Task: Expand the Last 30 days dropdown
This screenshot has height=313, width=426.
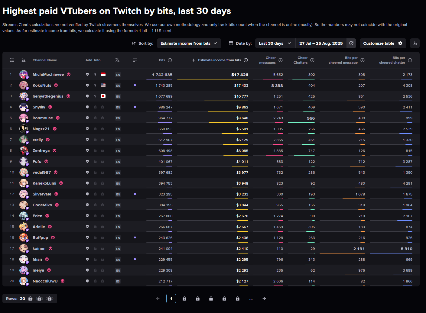Action: click(x=275, y=43)
